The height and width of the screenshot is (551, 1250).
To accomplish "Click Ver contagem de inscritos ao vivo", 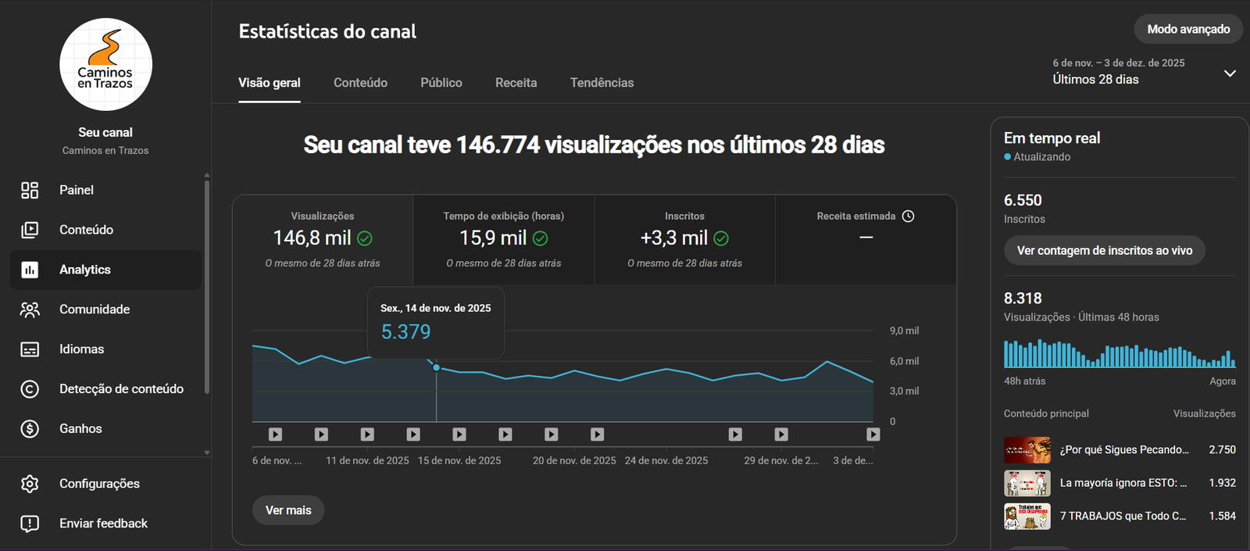I will [x=1105, y=251].
